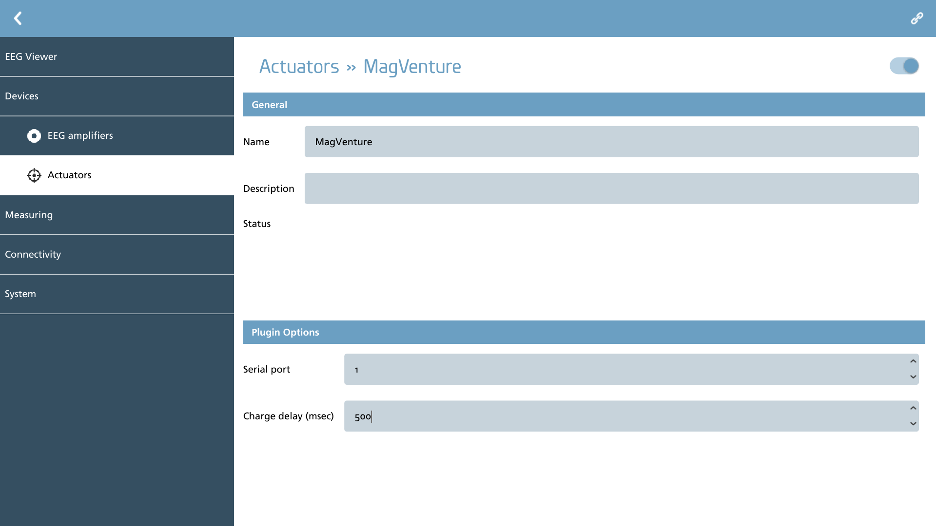Click the Name label

(256, 142)
